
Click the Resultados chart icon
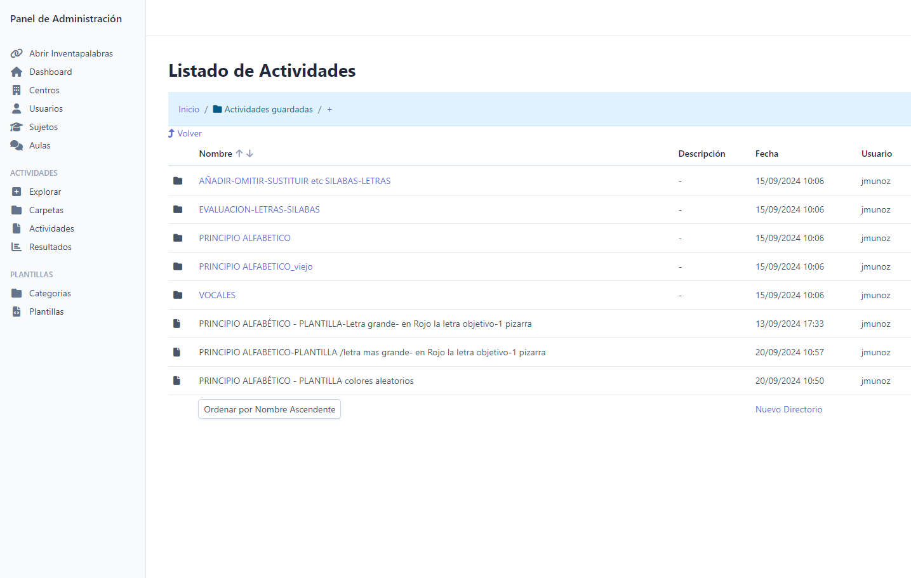tap(17, 247)
